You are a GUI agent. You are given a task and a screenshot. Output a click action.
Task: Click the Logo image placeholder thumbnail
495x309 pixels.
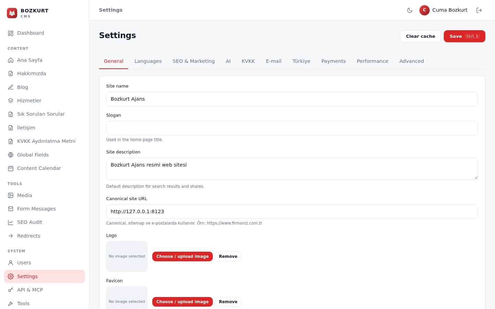[x=127, y=256]
